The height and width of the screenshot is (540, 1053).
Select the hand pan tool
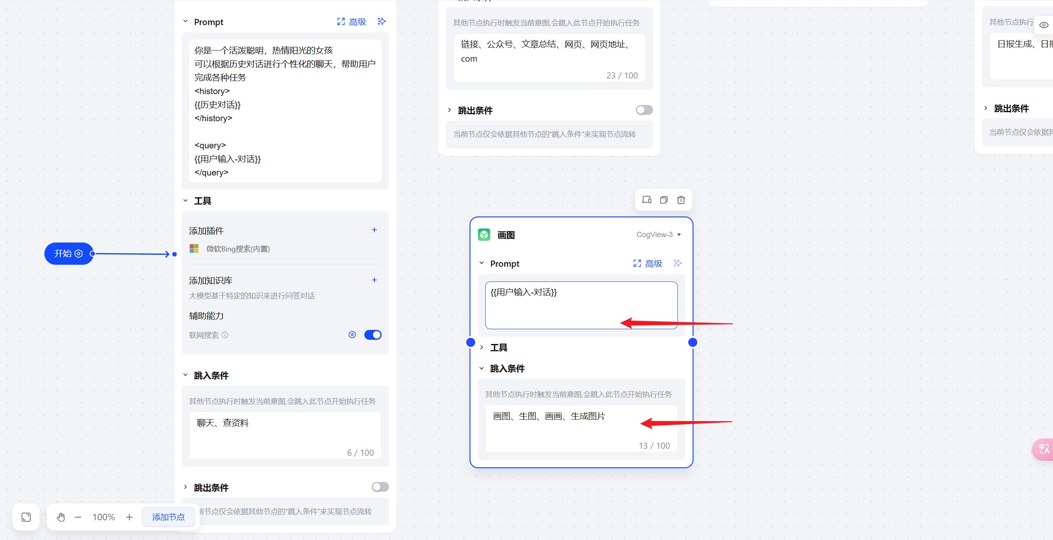pos(61,517)
